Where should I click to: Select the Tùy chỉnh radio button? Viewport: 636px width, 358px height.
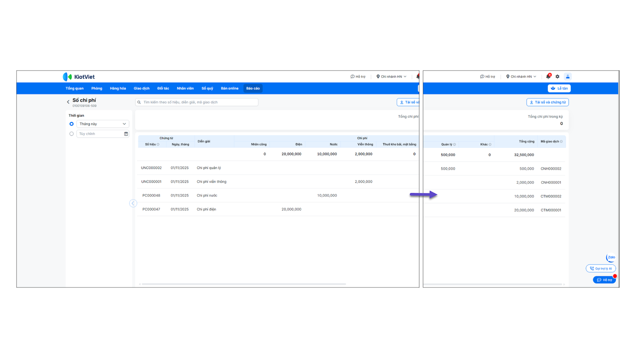click(72, 134)
